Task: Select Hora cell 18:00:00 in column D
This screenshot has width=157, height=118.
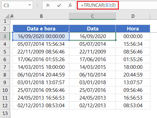Action: click(133, 67)
